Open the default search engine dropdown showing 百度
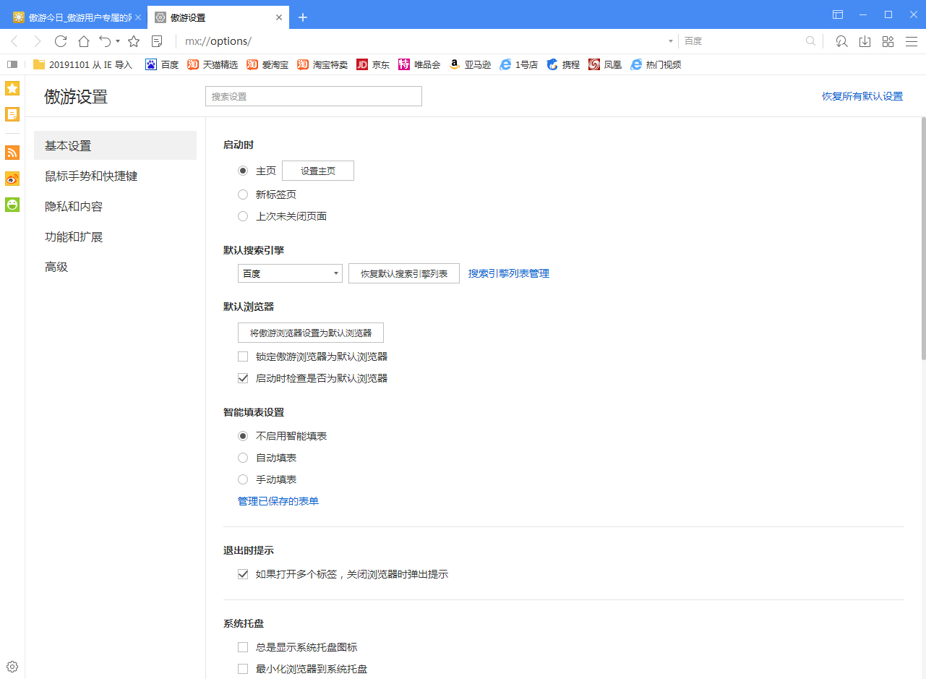 point(289,273)
